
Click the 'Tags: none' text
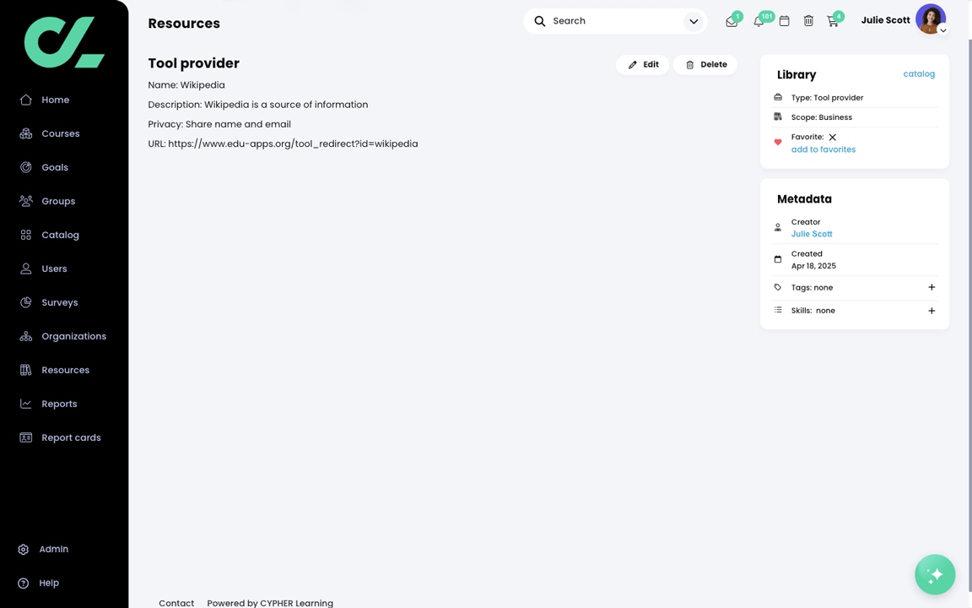click(812, 287)
